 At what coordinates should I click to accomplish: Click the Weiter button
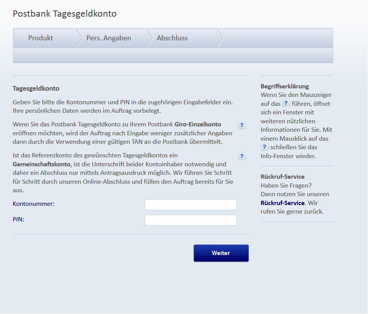pos(221,253)
